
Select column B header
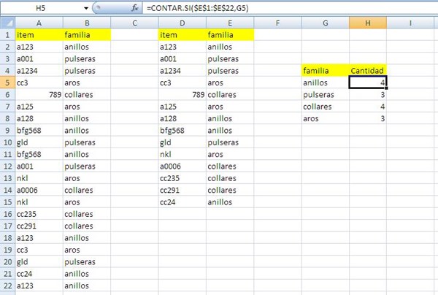87,23
